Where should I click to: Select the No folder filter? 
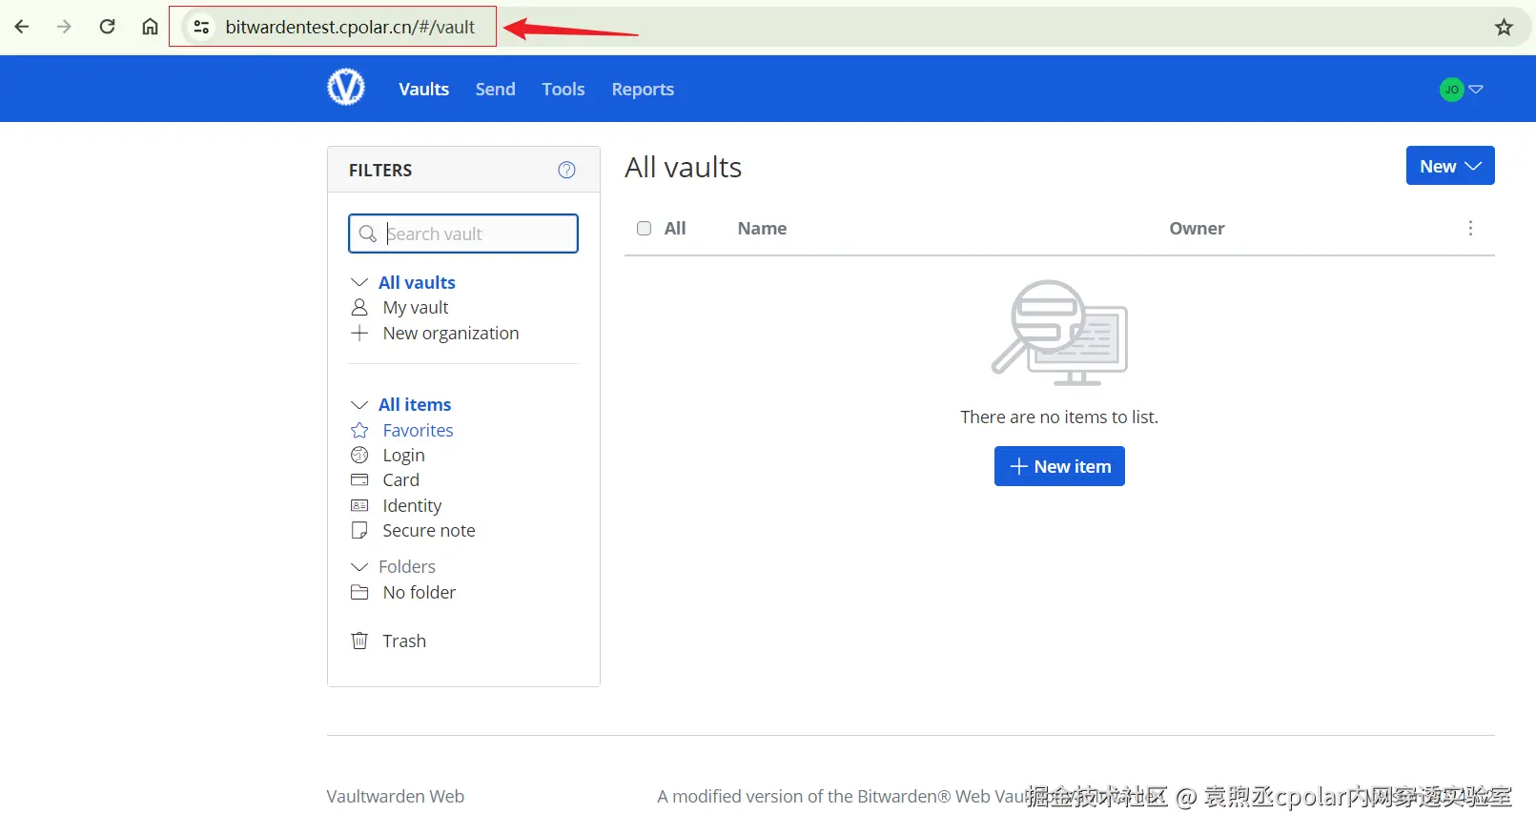click(420, 592)
